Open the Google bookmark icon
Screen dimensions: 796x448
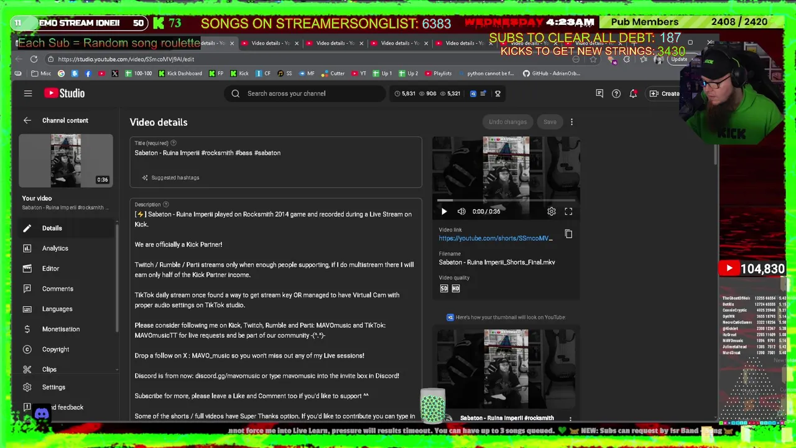61,73
